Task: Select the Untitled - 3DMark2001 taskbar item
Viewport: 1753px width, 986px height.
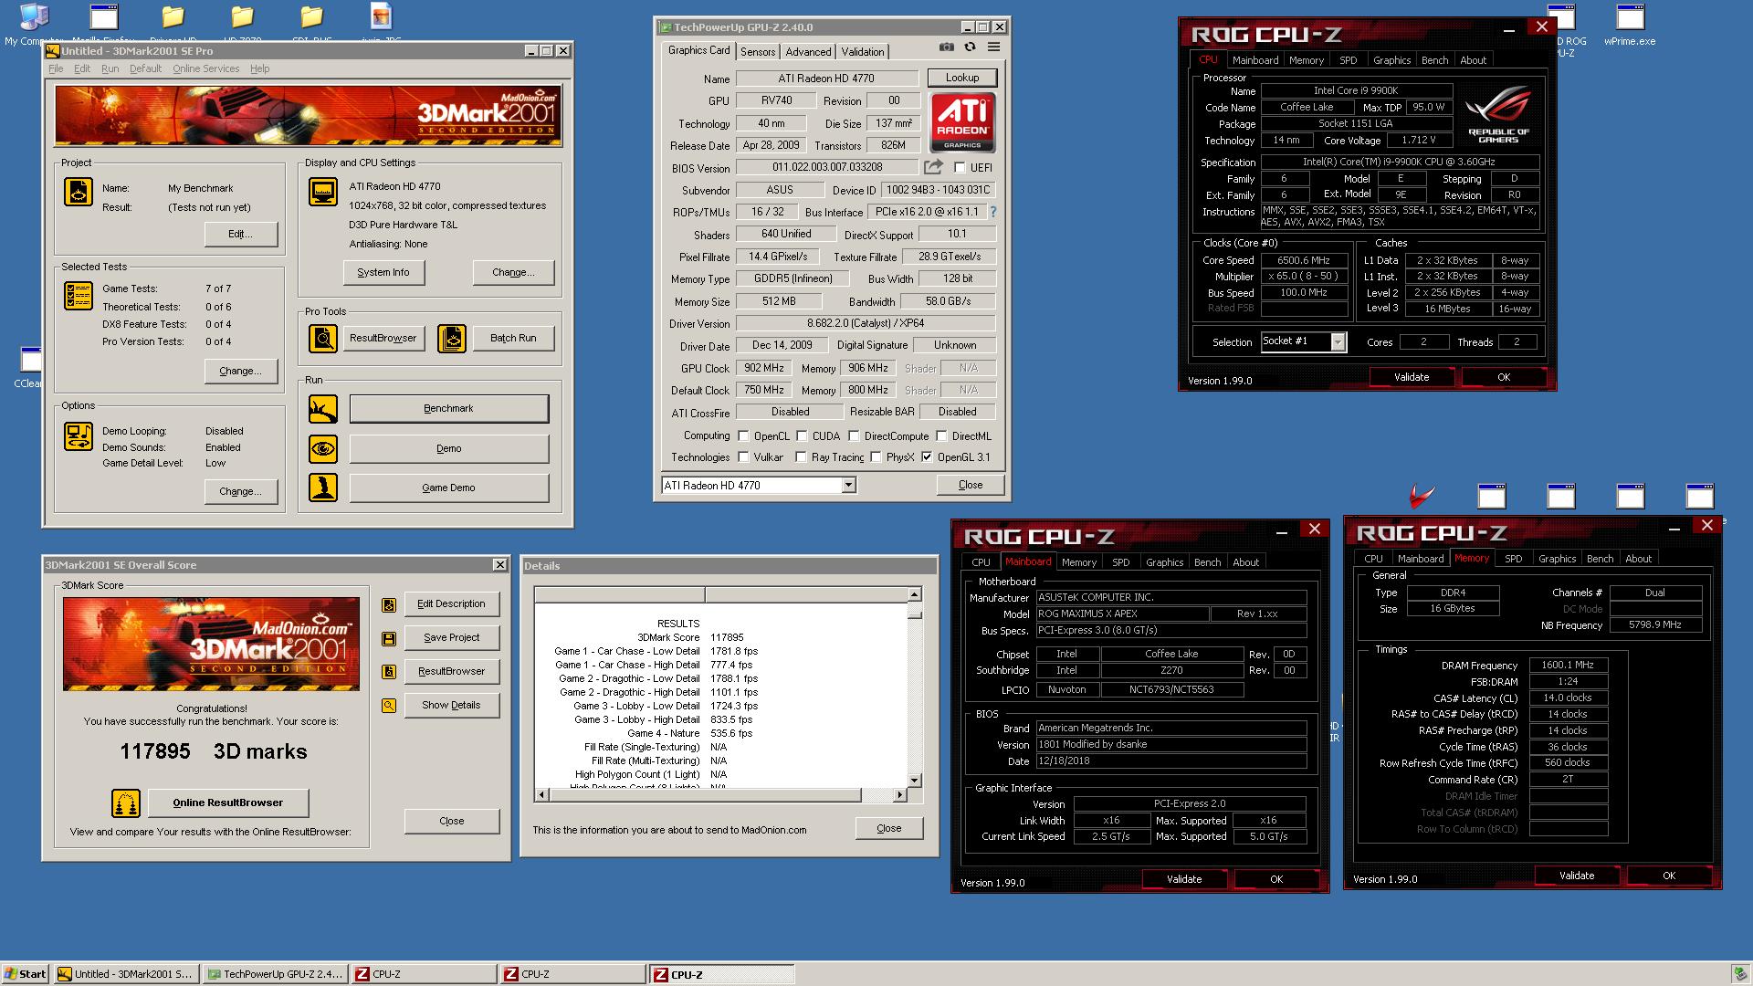Action: click(x=125, y=974)
